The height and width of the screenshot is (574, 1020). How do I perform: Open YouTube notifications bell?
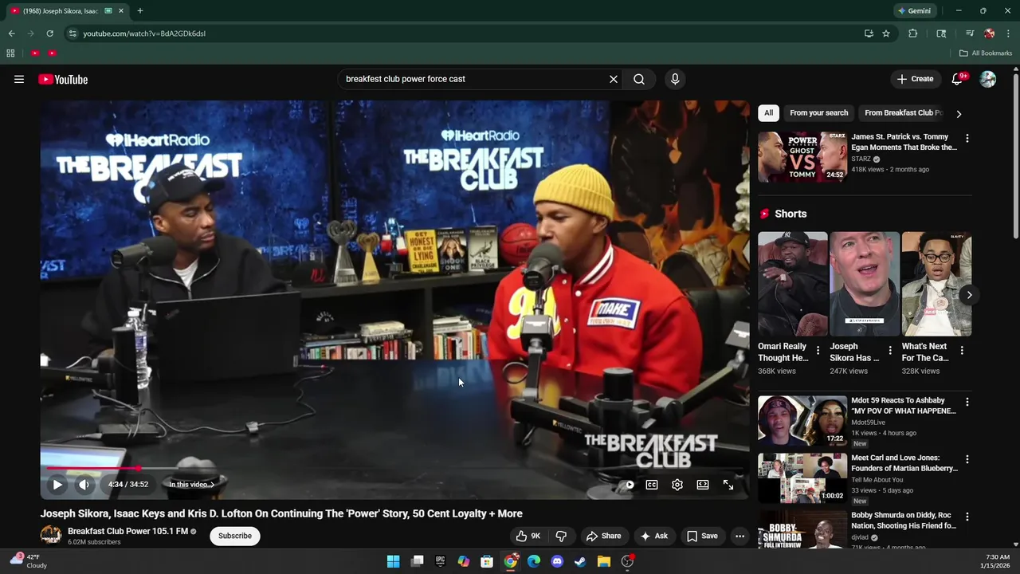tap(957, 79)
